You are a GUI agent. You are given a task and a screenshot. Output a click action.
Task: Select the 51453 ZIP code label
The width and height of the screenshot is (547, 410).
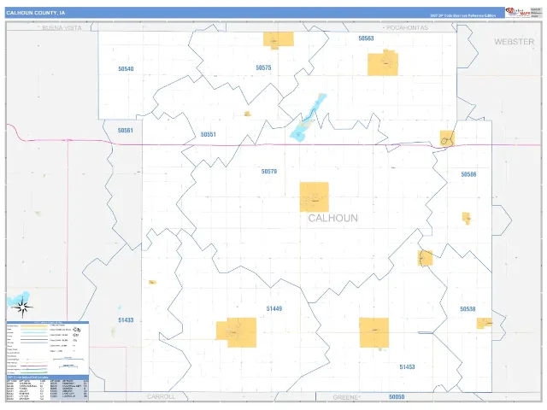tap(407, 366)
